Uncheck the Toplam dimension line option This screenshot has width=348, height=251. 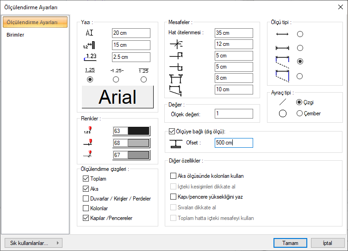coord(86,179)
